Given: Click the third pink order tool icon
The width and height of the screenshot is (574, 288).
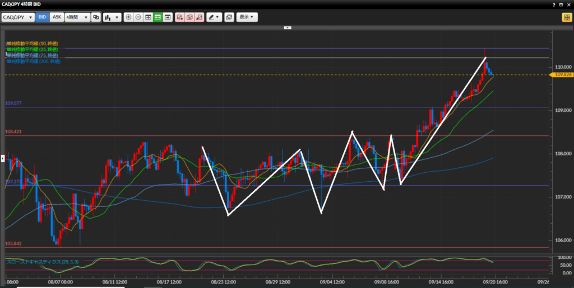Looking at the screenshot, I should [198, 17].
